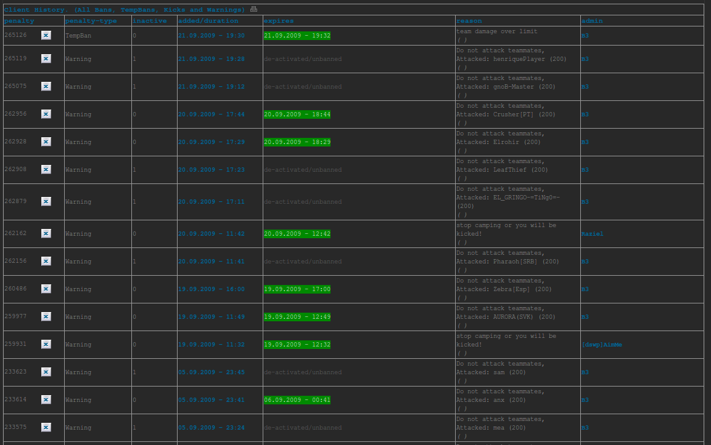Remove penalty 262879 using its X icon
This screenshot has width=711, height=445.
tap(46, 201)
